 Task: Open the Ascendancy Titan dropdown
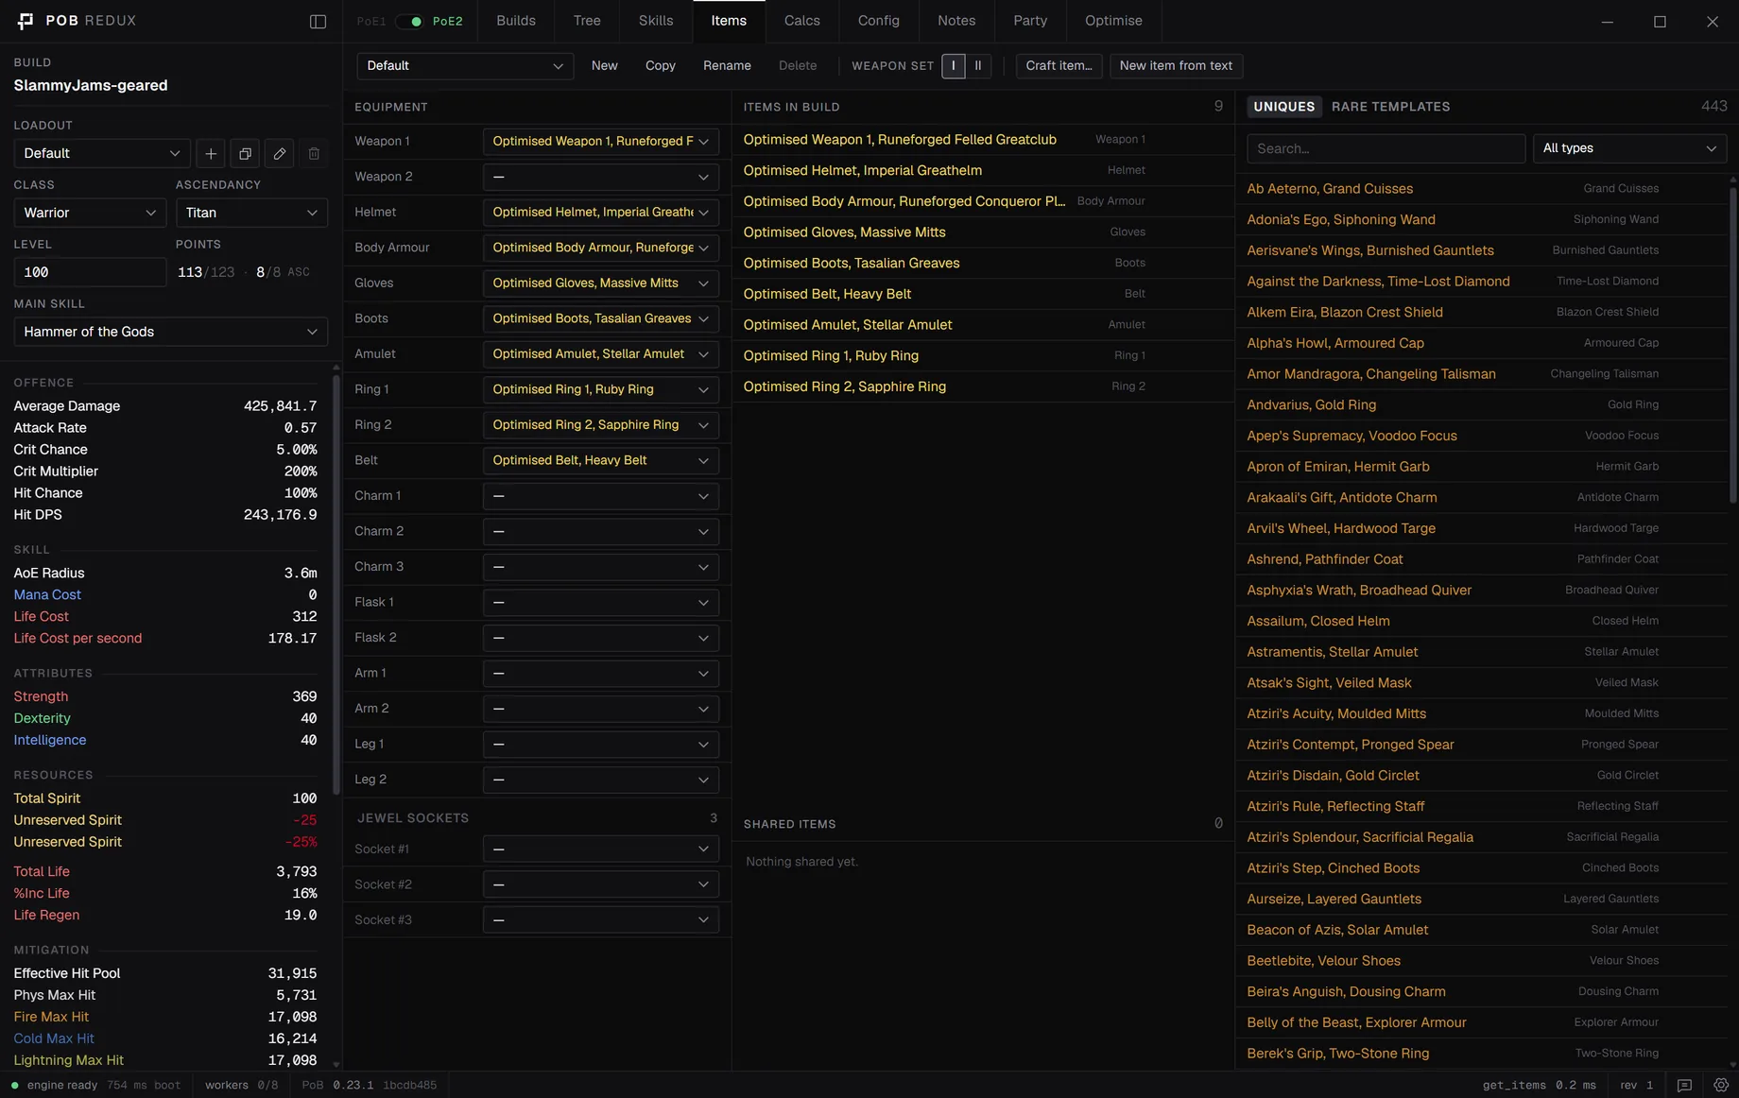(251, 213)
